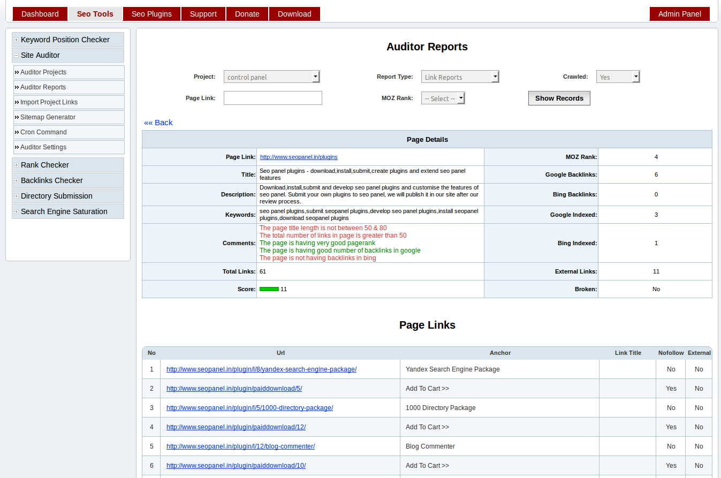
Task: Open Auditor Projects in sidebar
Action: pos(69,72)
